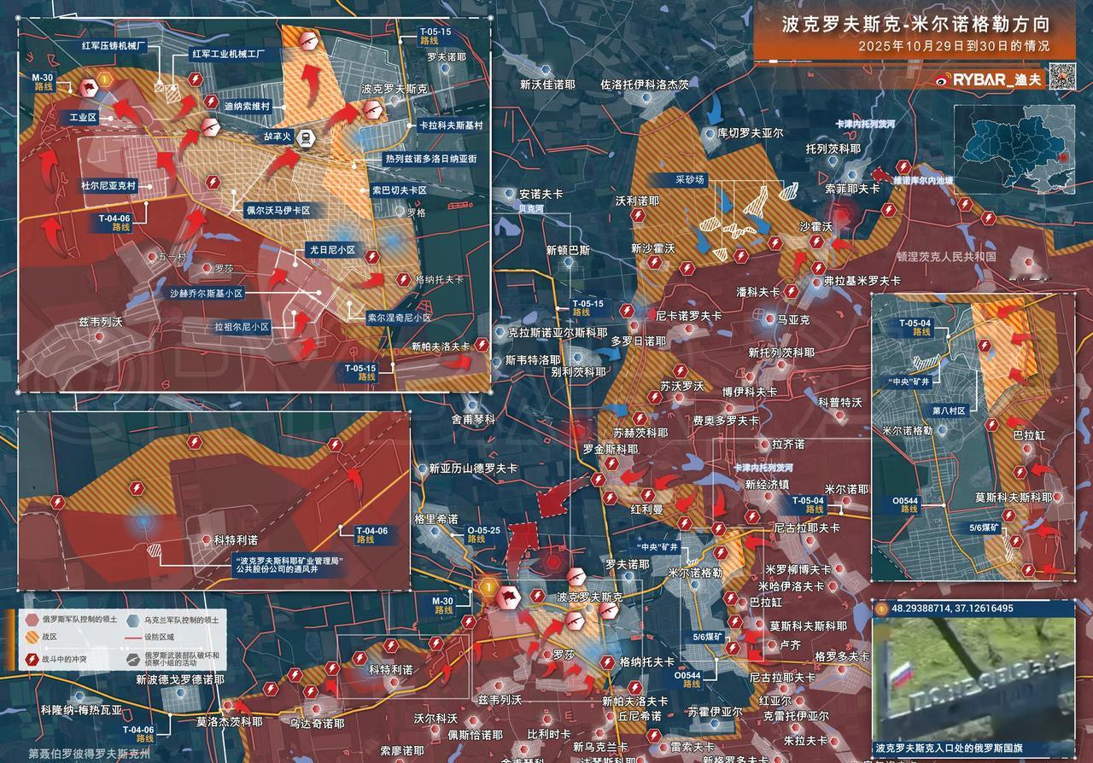
Task: Click the 红军工业机械工厂 label
Action: [228, 54]
